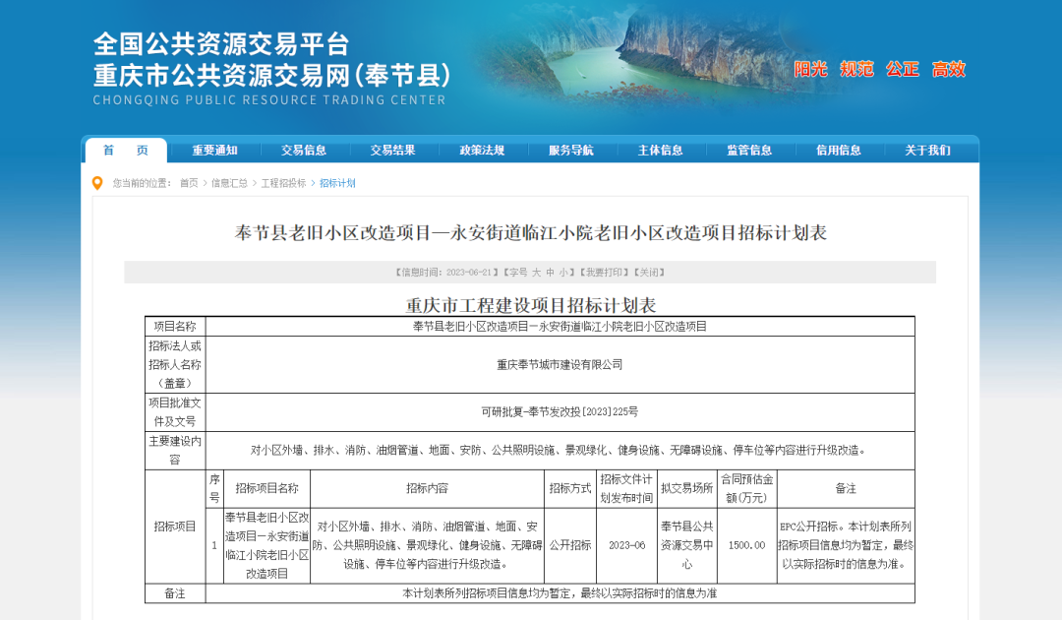Click the 主要建设内容 row label
Image resolution: width=1062 pixels, height=620 pixels.
point(175,451)
